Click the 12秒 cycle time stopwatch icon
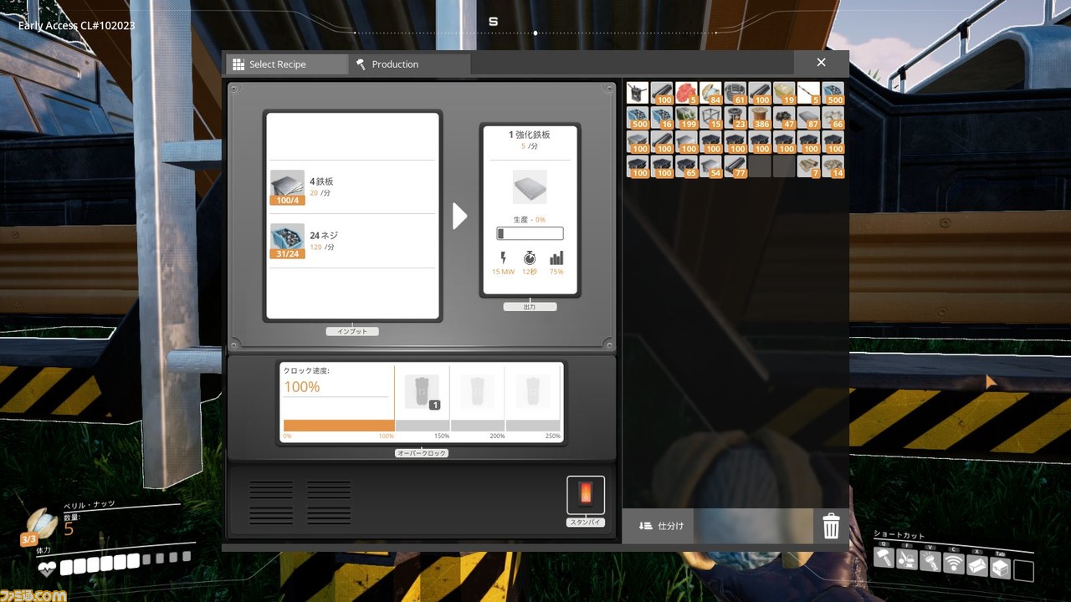 [530, 258]
